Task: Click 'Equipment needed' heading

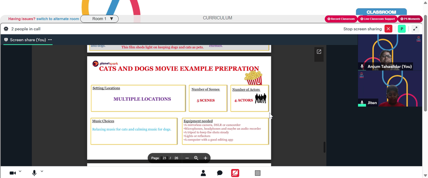Action: coord(198,121)
